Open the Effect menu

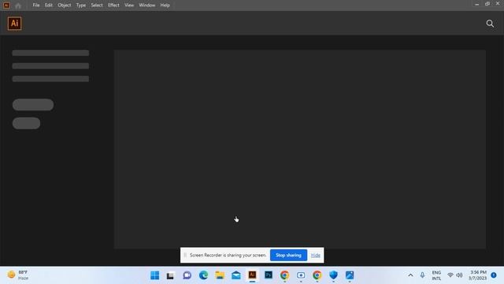(113, 6)
